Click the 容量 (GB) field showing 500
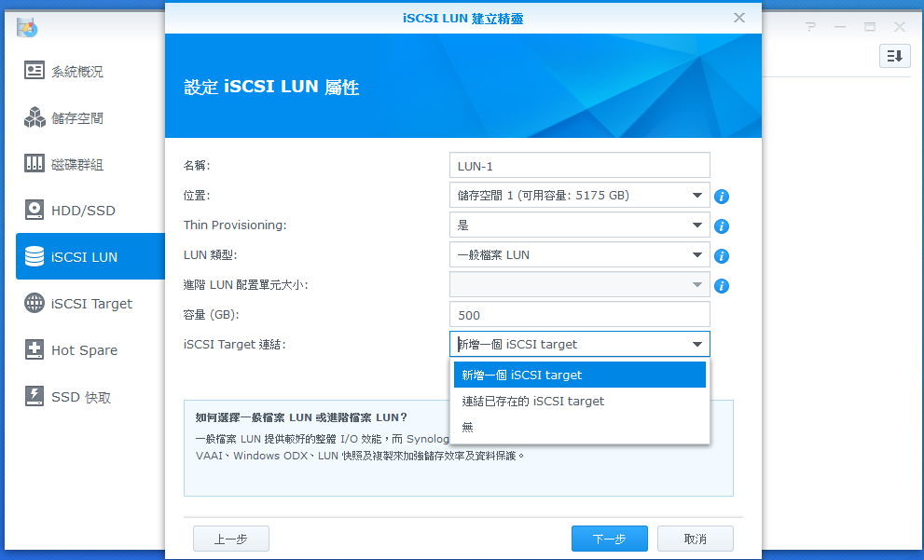Image resolution: width=924 pixels, height=560 pixels. point(579,314)
